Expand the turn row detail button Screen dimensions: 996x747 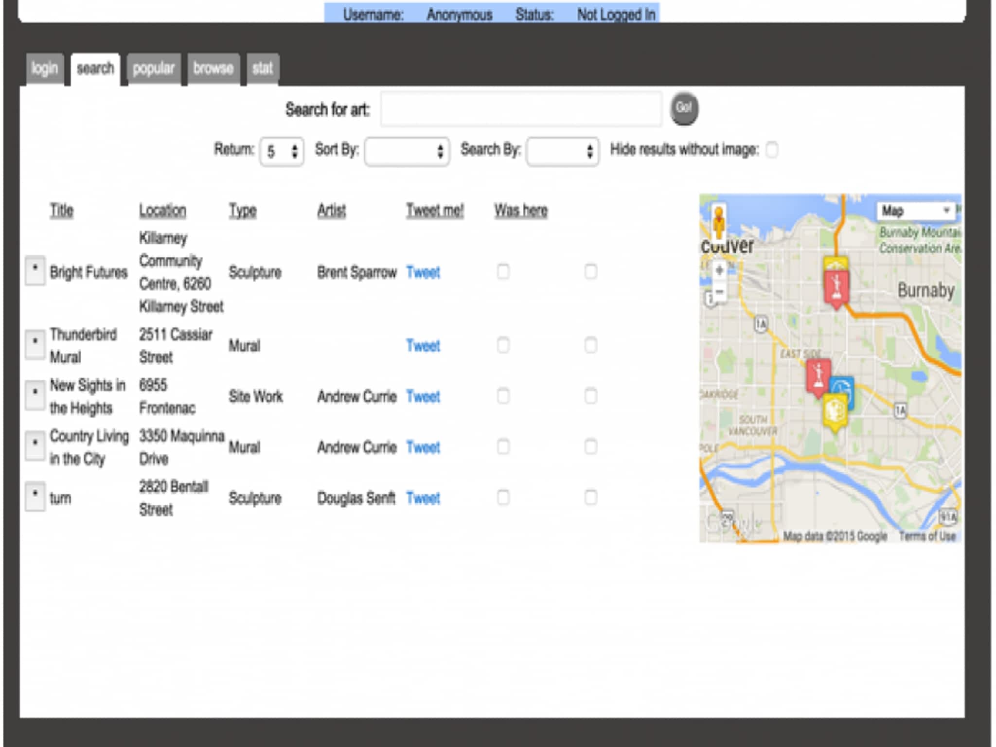click(35, 496)
